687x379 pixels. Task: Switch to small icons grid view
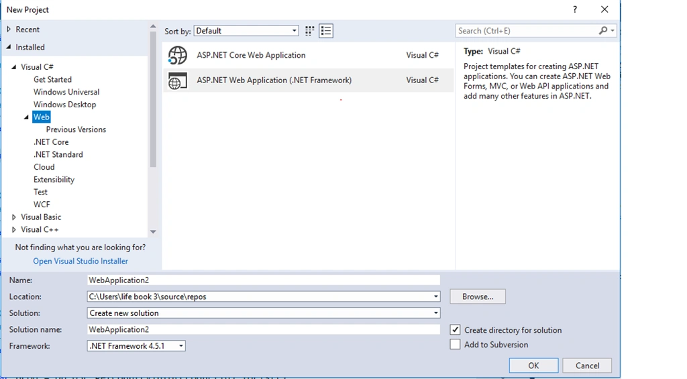pos(310,31)
